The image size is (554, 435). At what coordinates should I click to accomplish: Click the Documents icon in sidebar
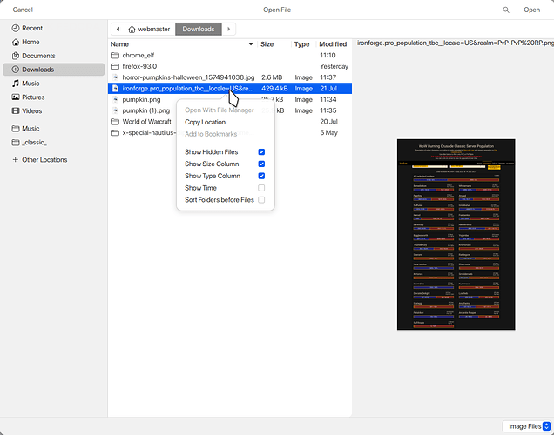click(x=15, y=56)
